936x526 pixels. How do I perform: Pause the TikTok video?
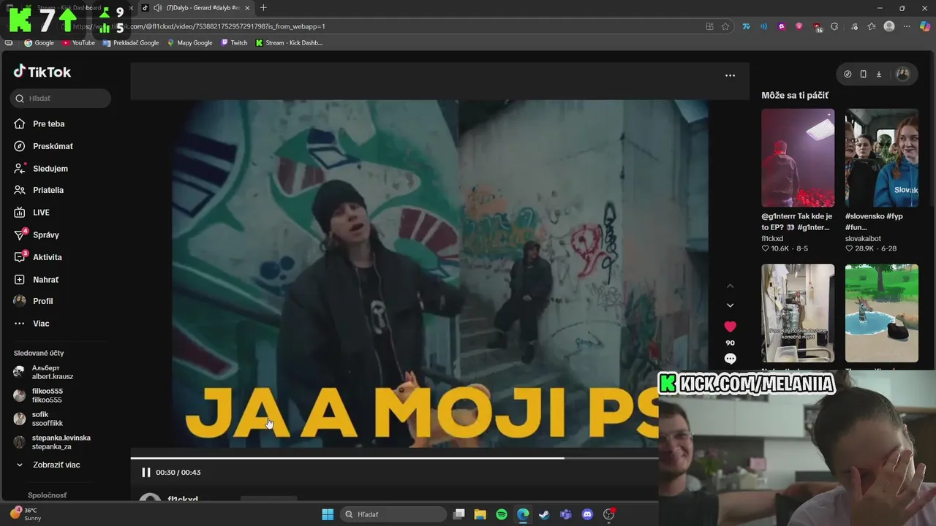click(x=146, y=473)
